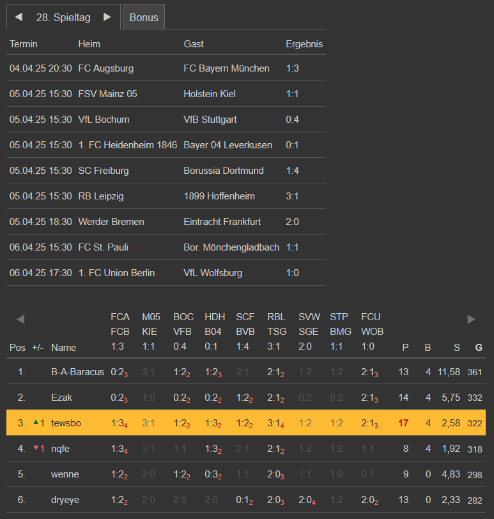
Task: Click the Werder Bremen match result 2:0
Action: [x=293, y=222]
